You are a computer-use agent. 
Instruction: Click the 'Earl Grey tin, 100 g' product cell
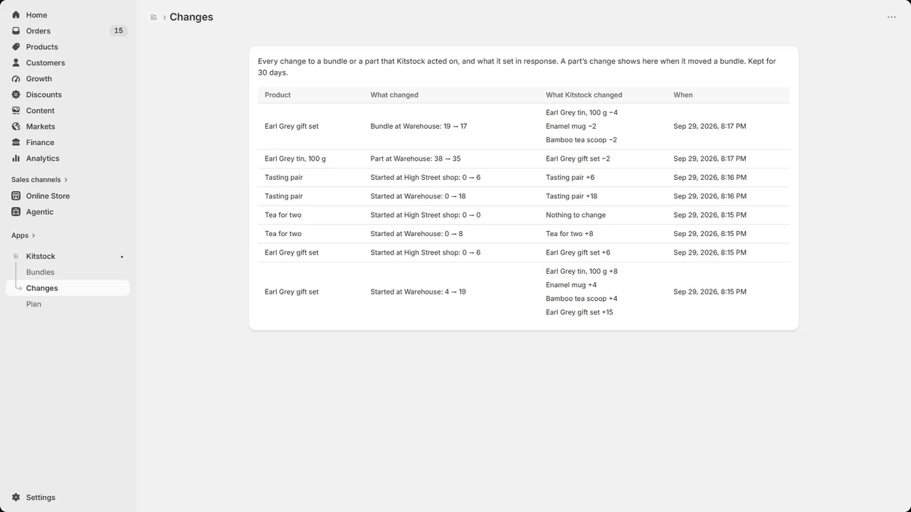295,159
